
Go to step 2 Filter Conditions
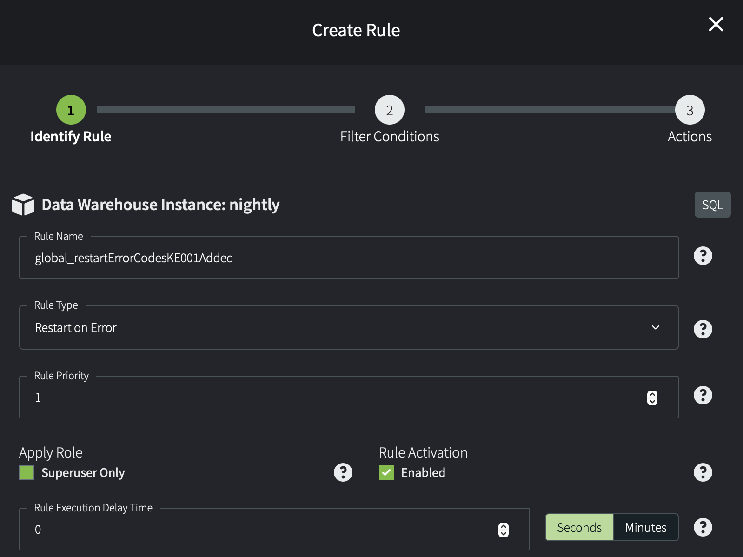point(390,110)
